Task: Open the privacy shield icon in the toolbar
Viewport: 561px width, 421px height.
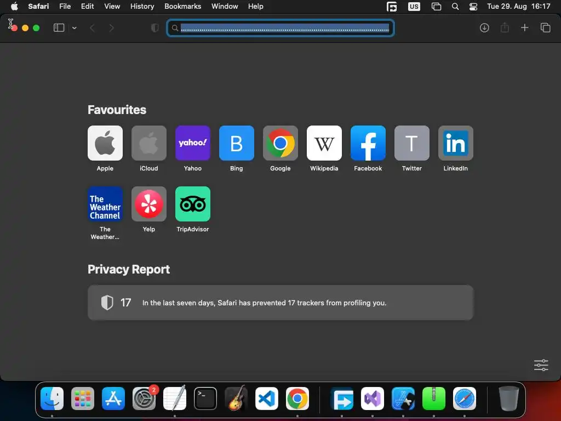Action: click(x=155, y=28)
